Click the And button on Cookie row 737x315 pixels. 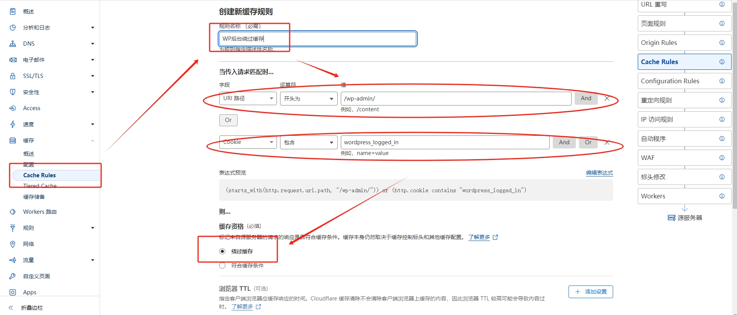pos(564,142)
